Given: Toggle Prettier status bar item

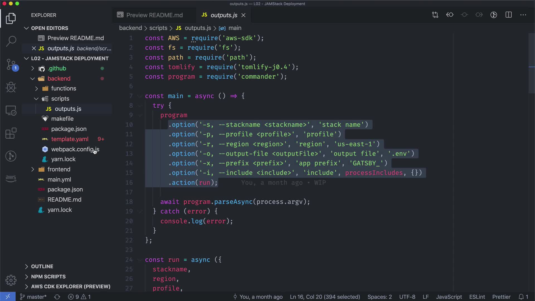Looking at the screenshot, I should click(x=501, y=297).
